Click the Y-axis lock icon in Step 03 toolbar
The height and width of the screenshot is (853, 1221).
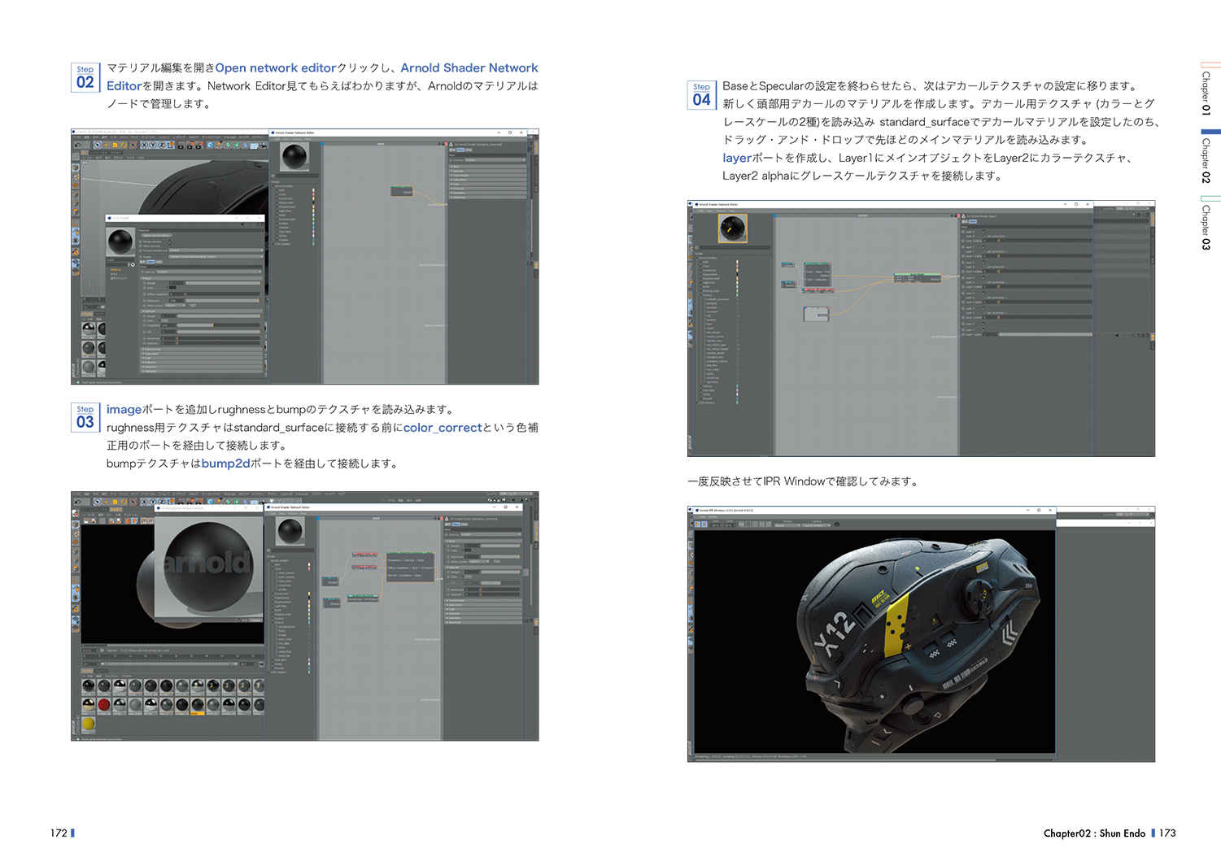click(155, 502)
